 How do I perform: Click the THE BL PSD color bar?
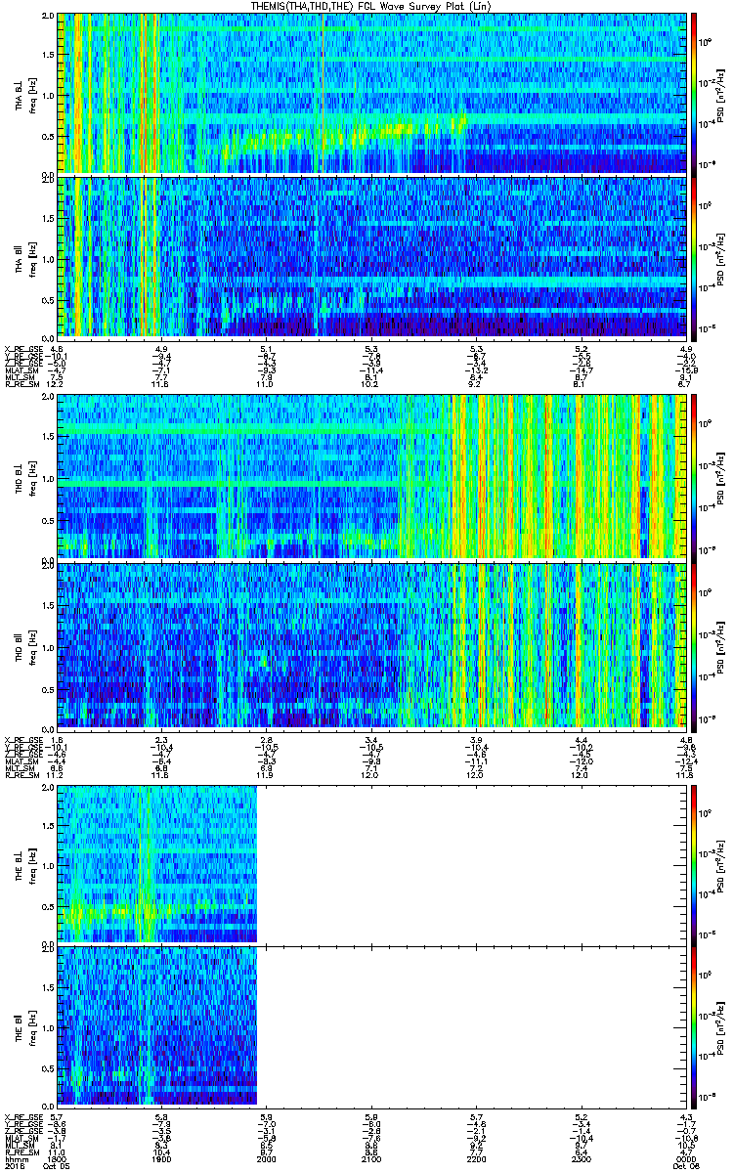coord(695,864)
